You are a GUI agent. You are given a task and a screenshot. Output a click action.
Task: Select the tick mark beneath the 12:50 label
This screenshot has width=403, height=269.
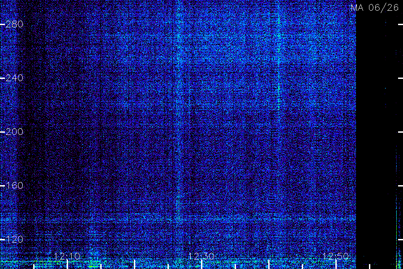pyautogui.click(x=336, y=265)
